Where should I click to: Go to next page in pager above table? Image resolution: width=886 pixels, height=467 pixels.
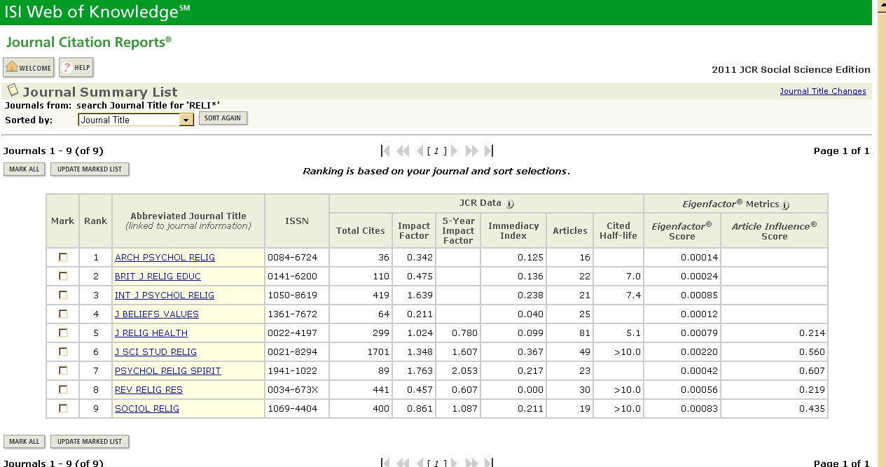click(x=454, y=151)
